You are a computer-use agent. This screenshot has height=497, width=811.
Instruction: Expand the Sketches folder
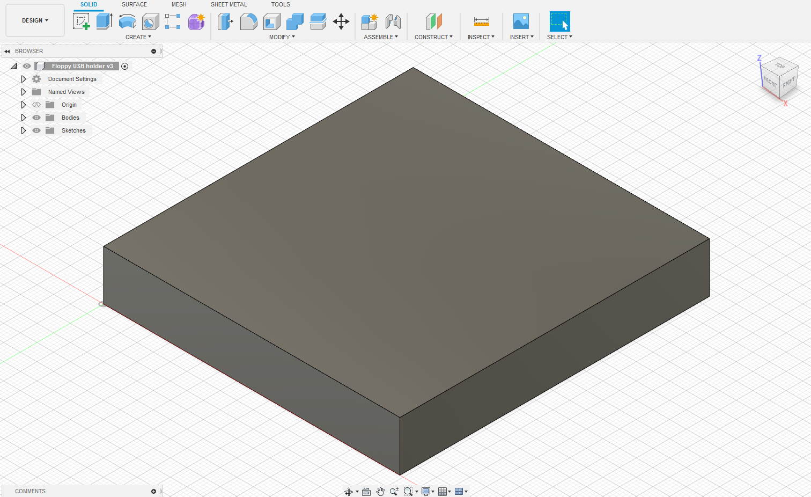[23, 130]
